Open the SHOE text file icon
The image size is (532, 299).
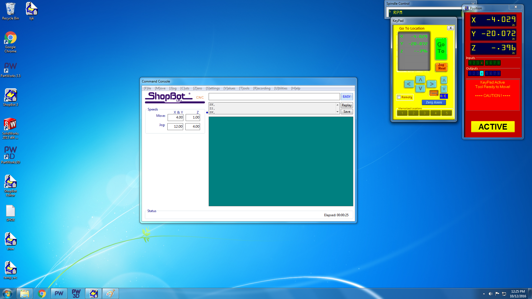click(x=10, y=213)
